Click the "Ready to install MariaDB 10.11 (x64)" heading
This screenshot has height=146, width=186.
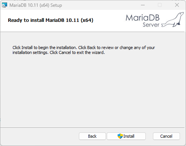click(51, 20)
